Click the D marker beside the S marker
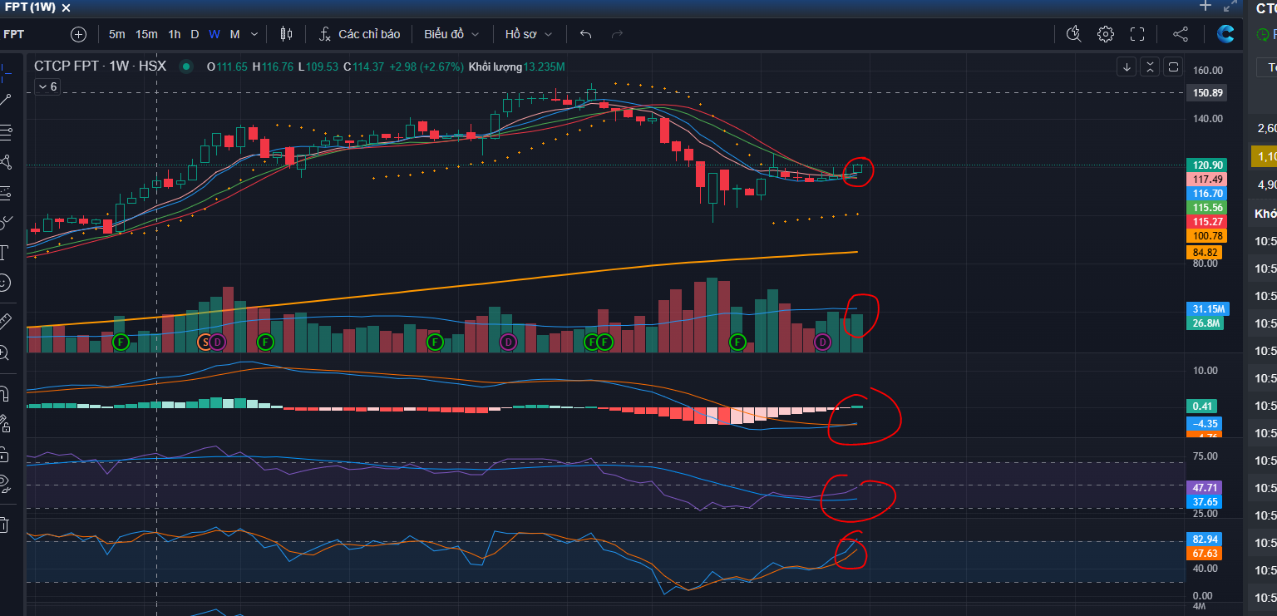This screenshot has width=1277, height=616. pyautogui.click(x=217, y=341)
